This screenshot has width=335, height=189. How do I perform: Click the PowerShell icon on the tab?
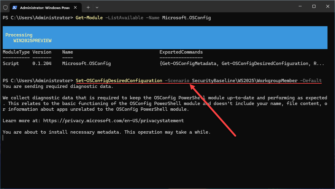[15, 7]
